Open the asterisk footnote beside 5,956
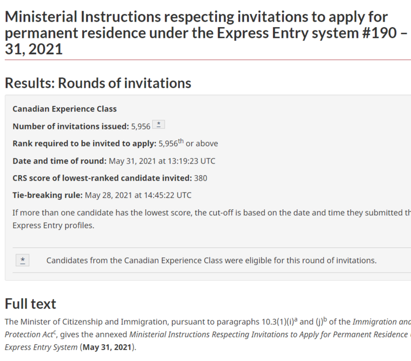 tap(159, 124)
